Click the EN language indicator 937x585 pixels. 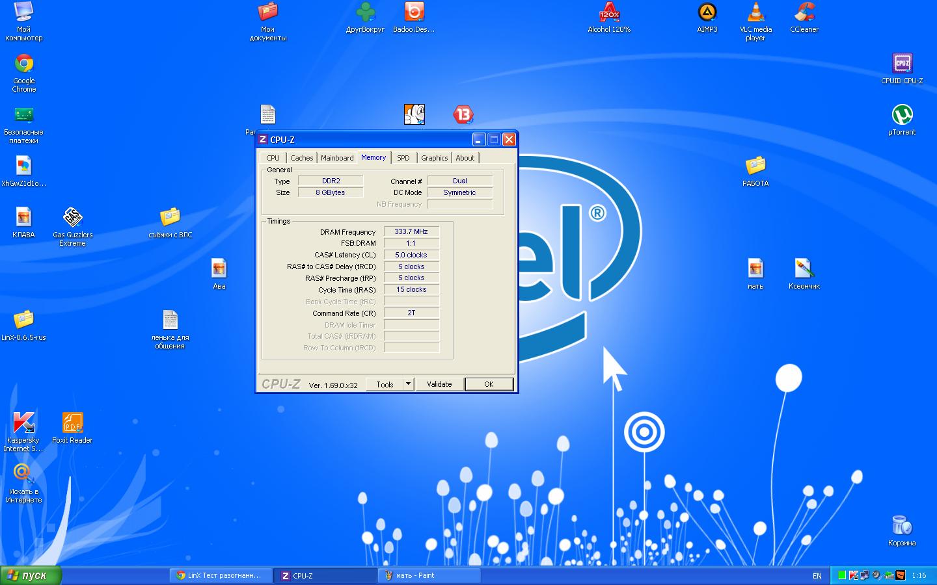click(x=817, y=576)
